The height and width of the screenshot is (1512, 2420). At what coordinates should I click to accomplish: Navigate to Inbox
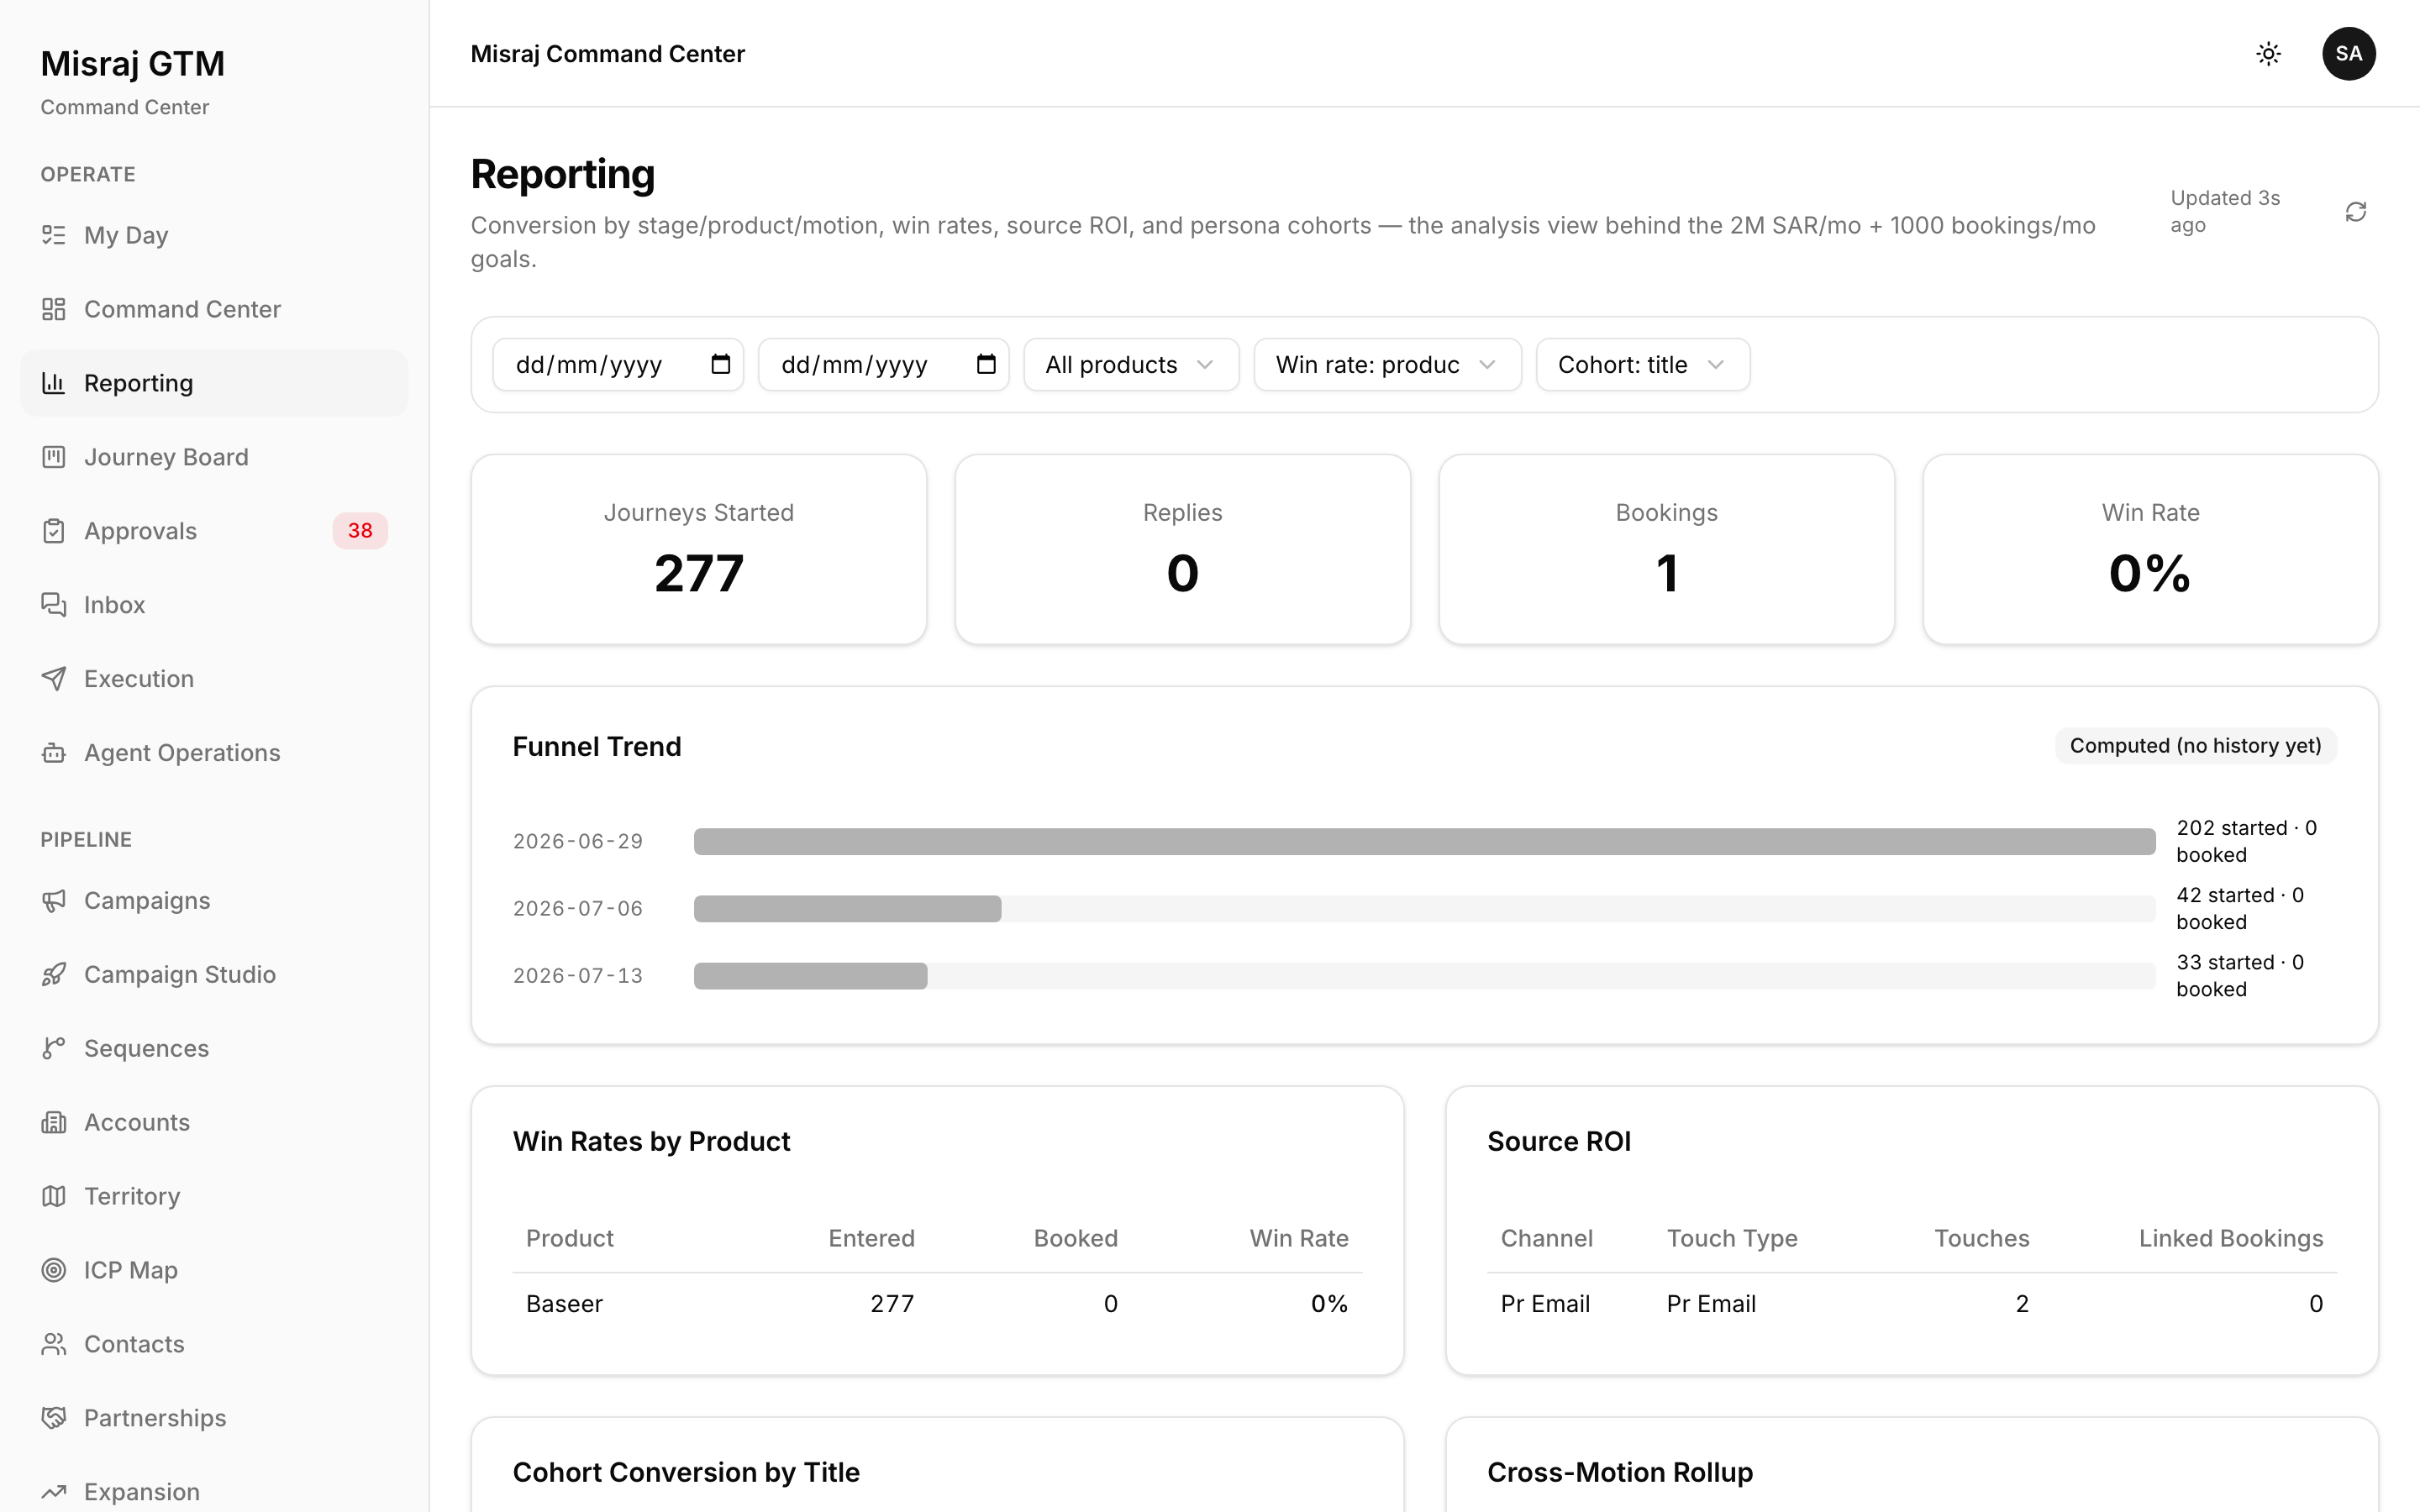(x=214, y=605)
